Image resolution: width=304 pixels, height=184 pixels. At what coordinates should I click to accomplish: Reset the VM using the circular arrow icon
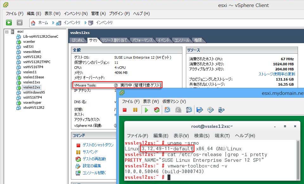point(157,110)
